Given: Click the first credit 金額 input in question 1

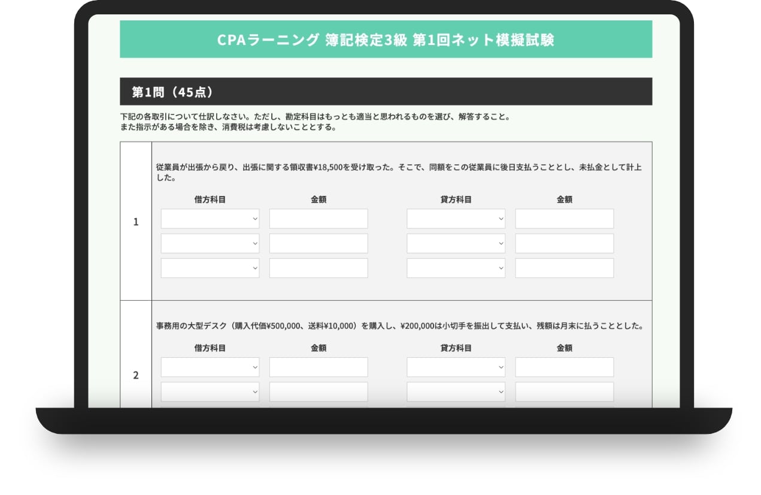Looking at the screenshot, I should 564,218.
